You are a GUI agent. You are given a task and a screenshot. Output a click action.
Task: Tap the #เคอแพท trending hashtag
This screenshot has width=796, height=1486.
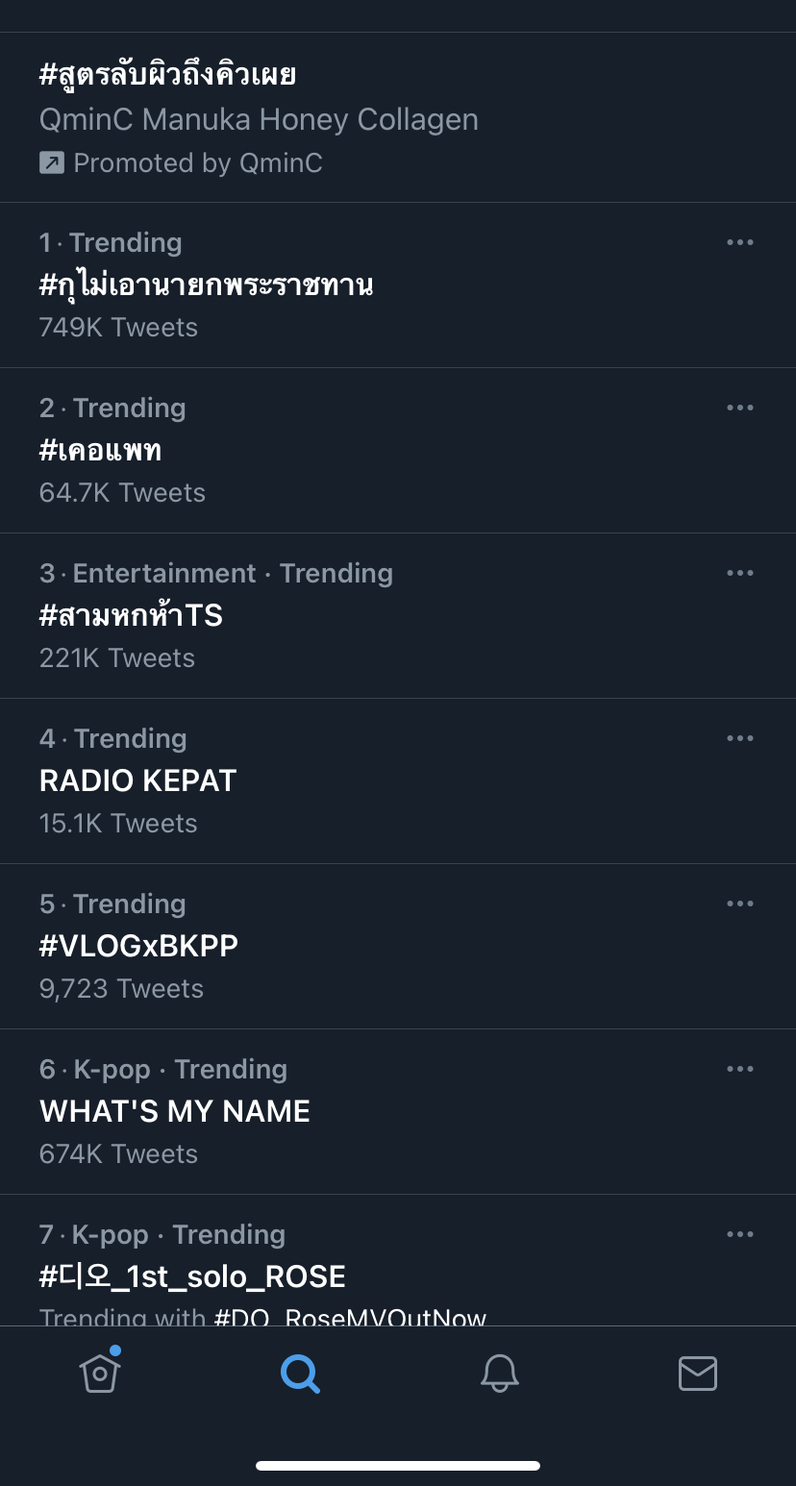point(100,450)
